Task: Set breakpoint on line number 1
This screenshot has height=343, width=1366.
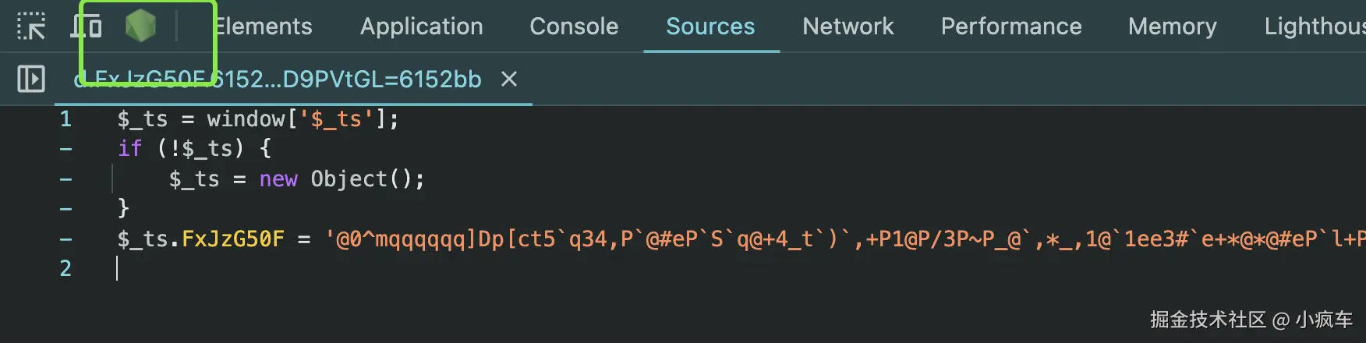Action: point(65,119)
